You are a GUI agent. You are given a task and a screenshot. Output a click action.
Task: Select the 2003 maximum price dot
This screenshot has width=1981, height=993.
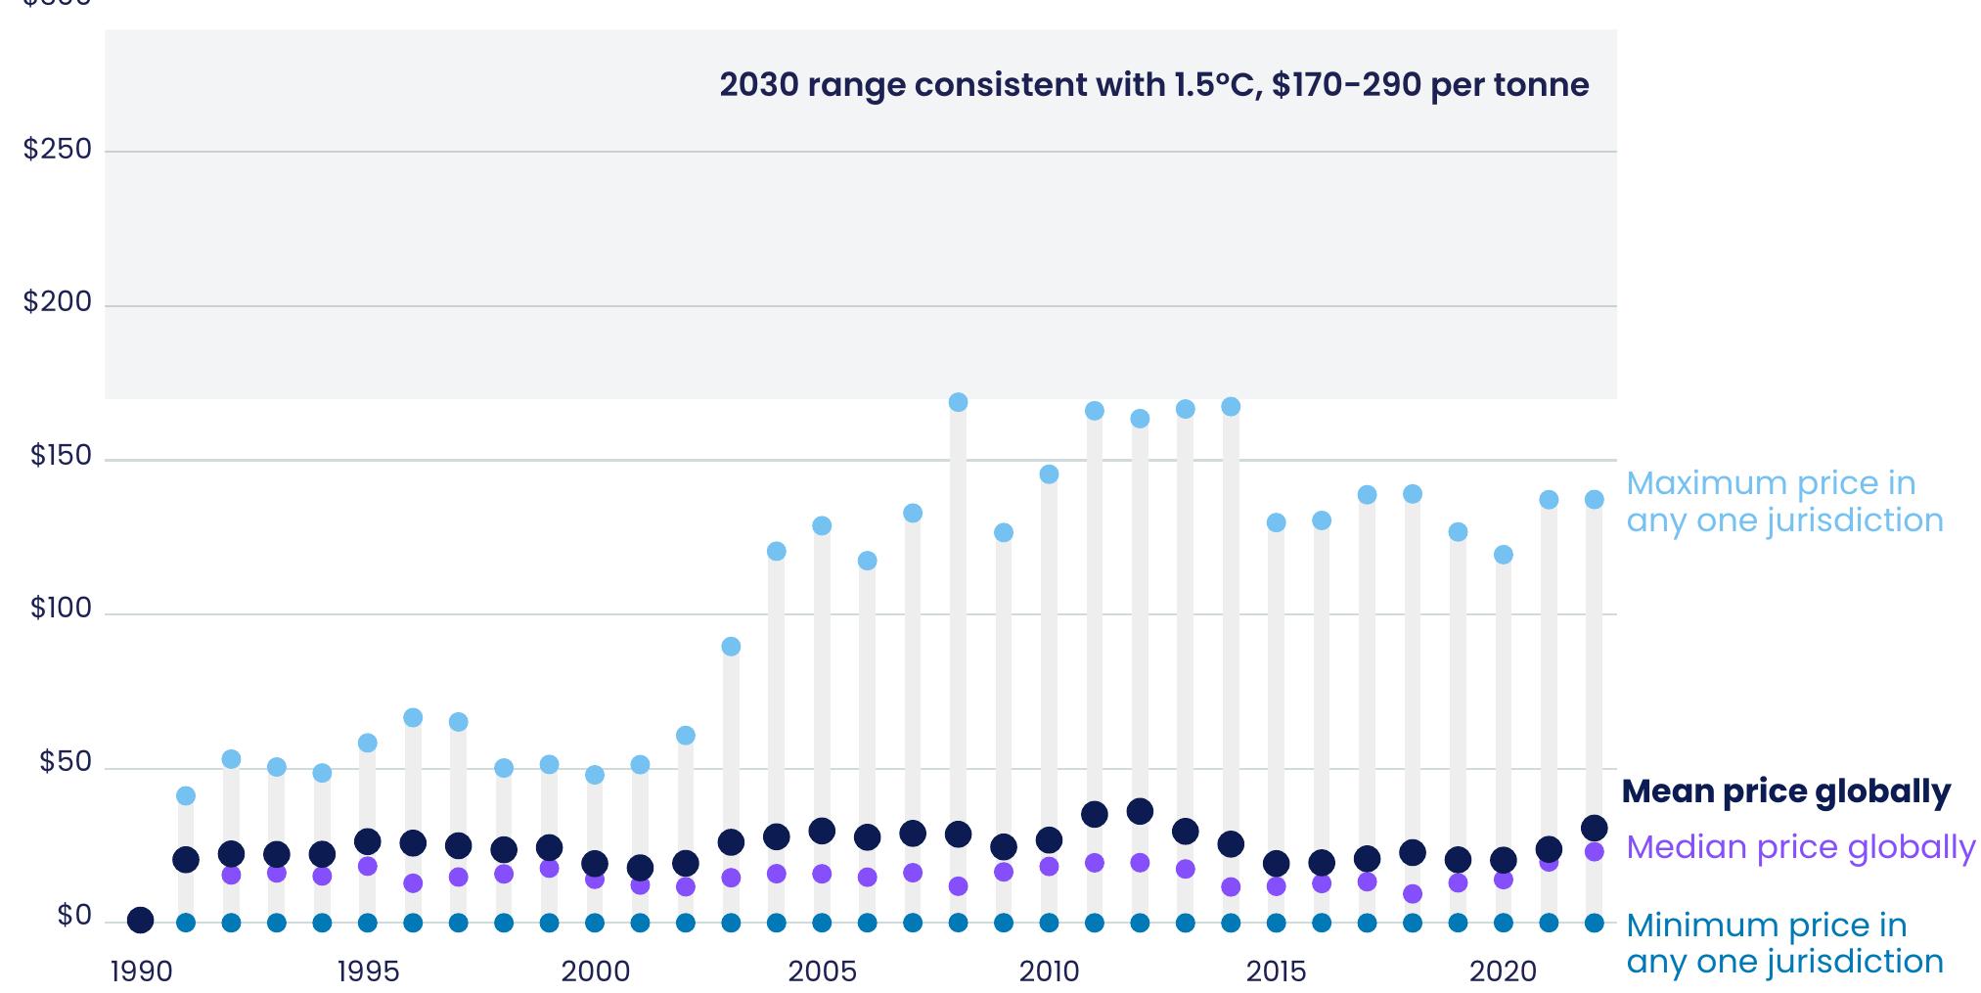tap(731, 647)
